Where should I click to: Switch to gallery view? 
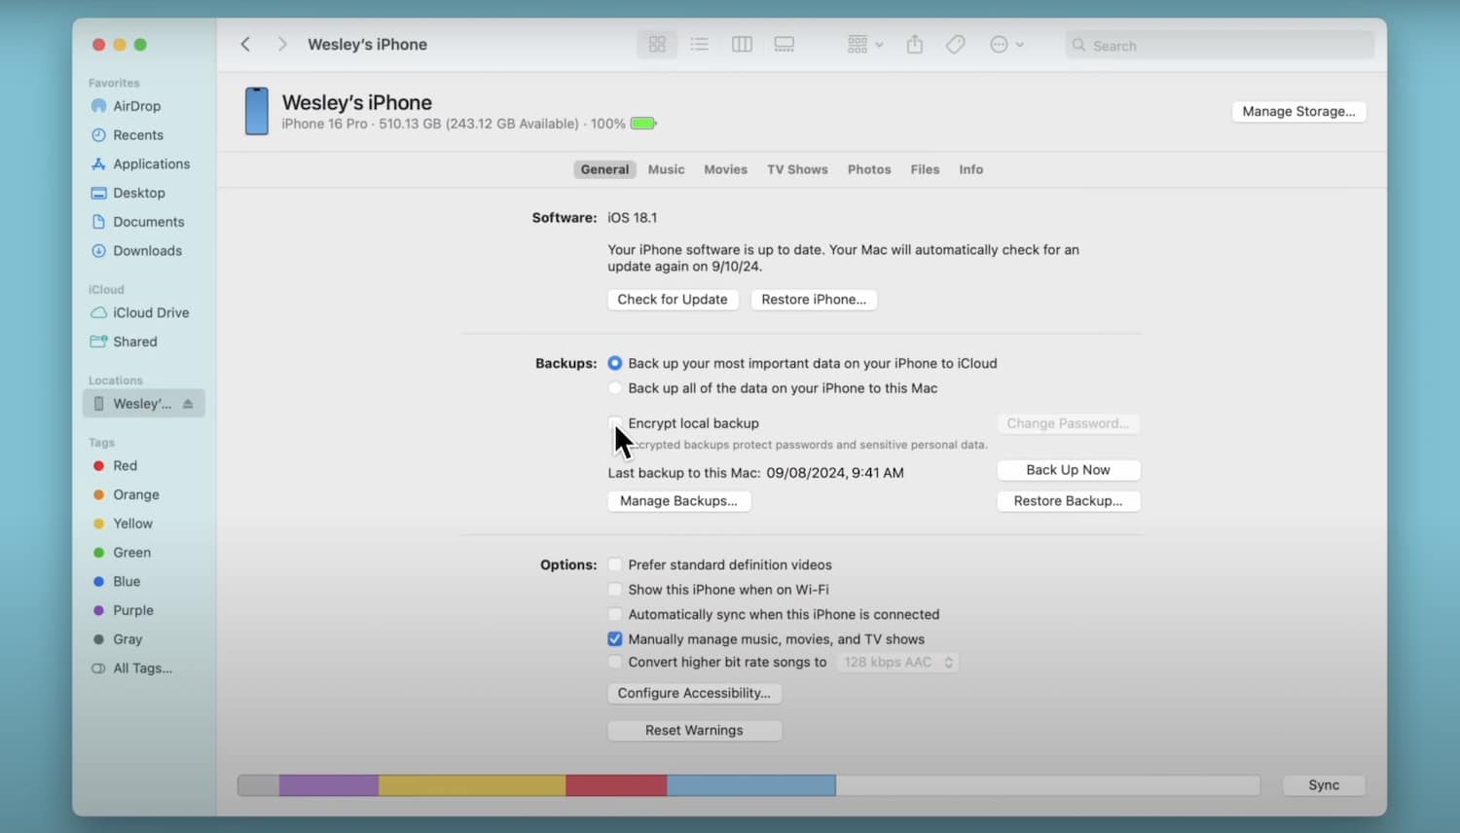point(785,44)
